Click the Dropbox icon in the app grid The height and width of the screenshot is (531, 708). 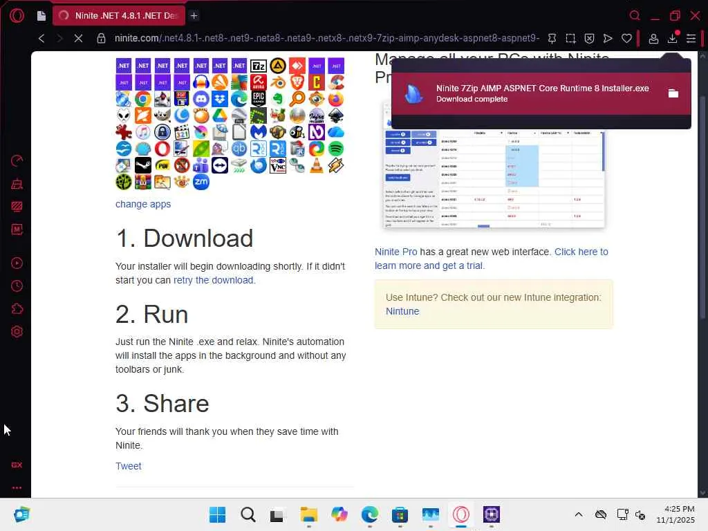click(x=220, y=99)
